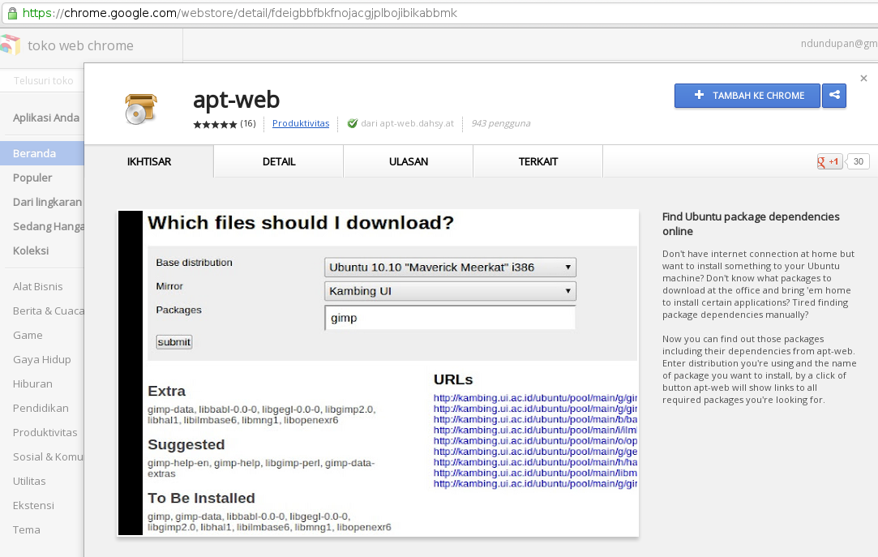The height and width of the screenshot is (557, 878).
Task: Click the Telusuri toko search field
Action: coord(42,80)
